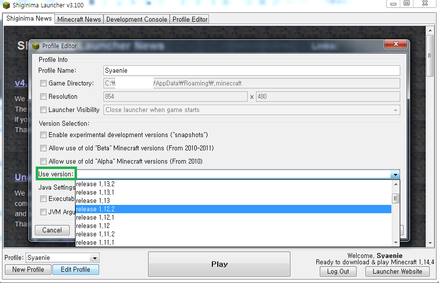Switch to the Shiginima News tab

pyautogui.click(x=29, y=19)
